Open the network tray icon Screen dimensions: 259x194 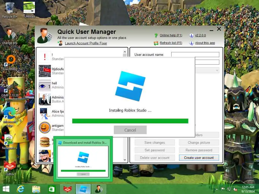229,189
